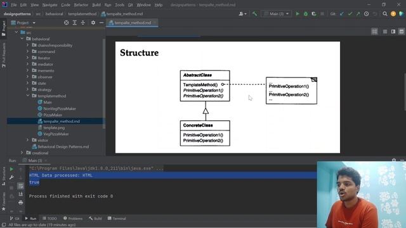Open the Build tool window
The width and height of the screenshot is (406, 228).
95,218
